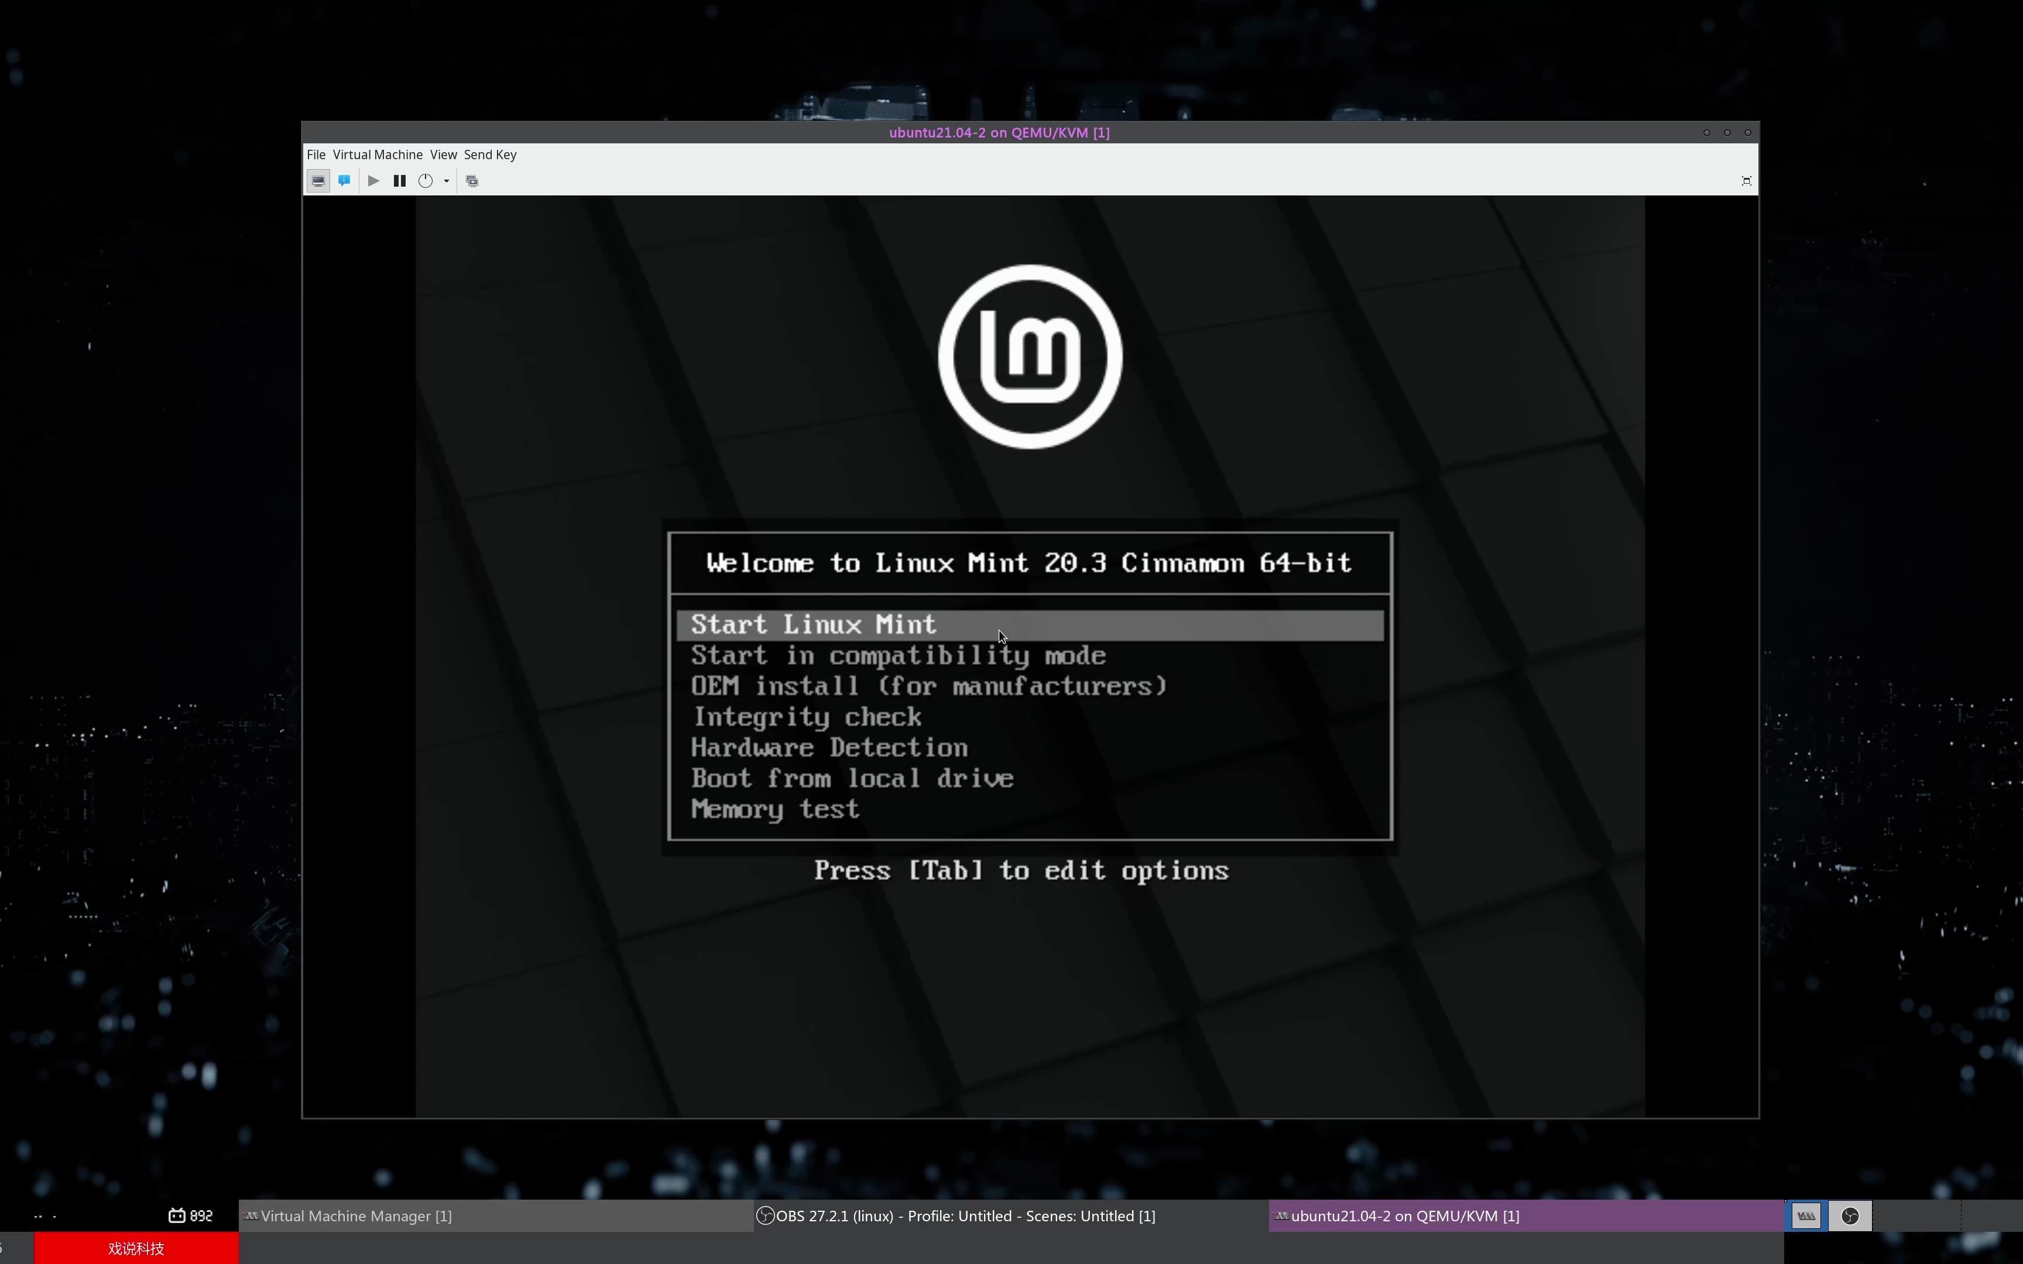Expand the shutdown options dropdown arrow
The width and height of the screenshot is (2023, 1264).
[447, 181]
